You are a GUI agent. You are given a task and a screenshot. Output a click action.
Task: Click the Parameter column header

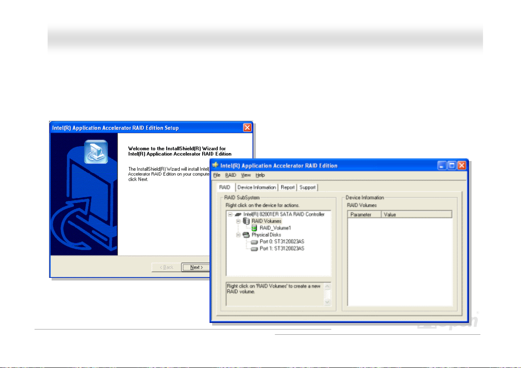[x=364, y=215]
